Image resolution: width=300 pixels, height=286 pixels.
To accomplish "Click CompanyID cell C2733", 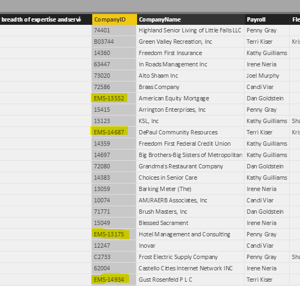I will pos(114,257).
